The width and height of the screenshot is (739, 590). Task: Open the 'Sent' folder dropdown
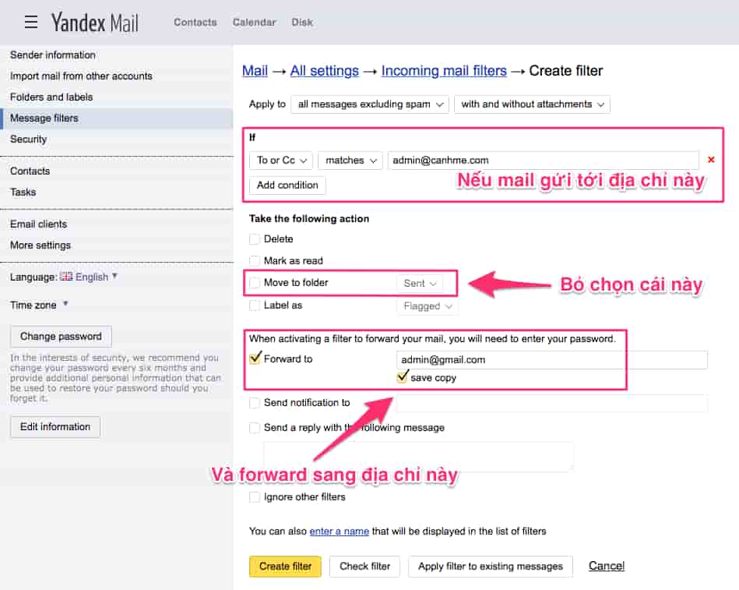[420, 283]
